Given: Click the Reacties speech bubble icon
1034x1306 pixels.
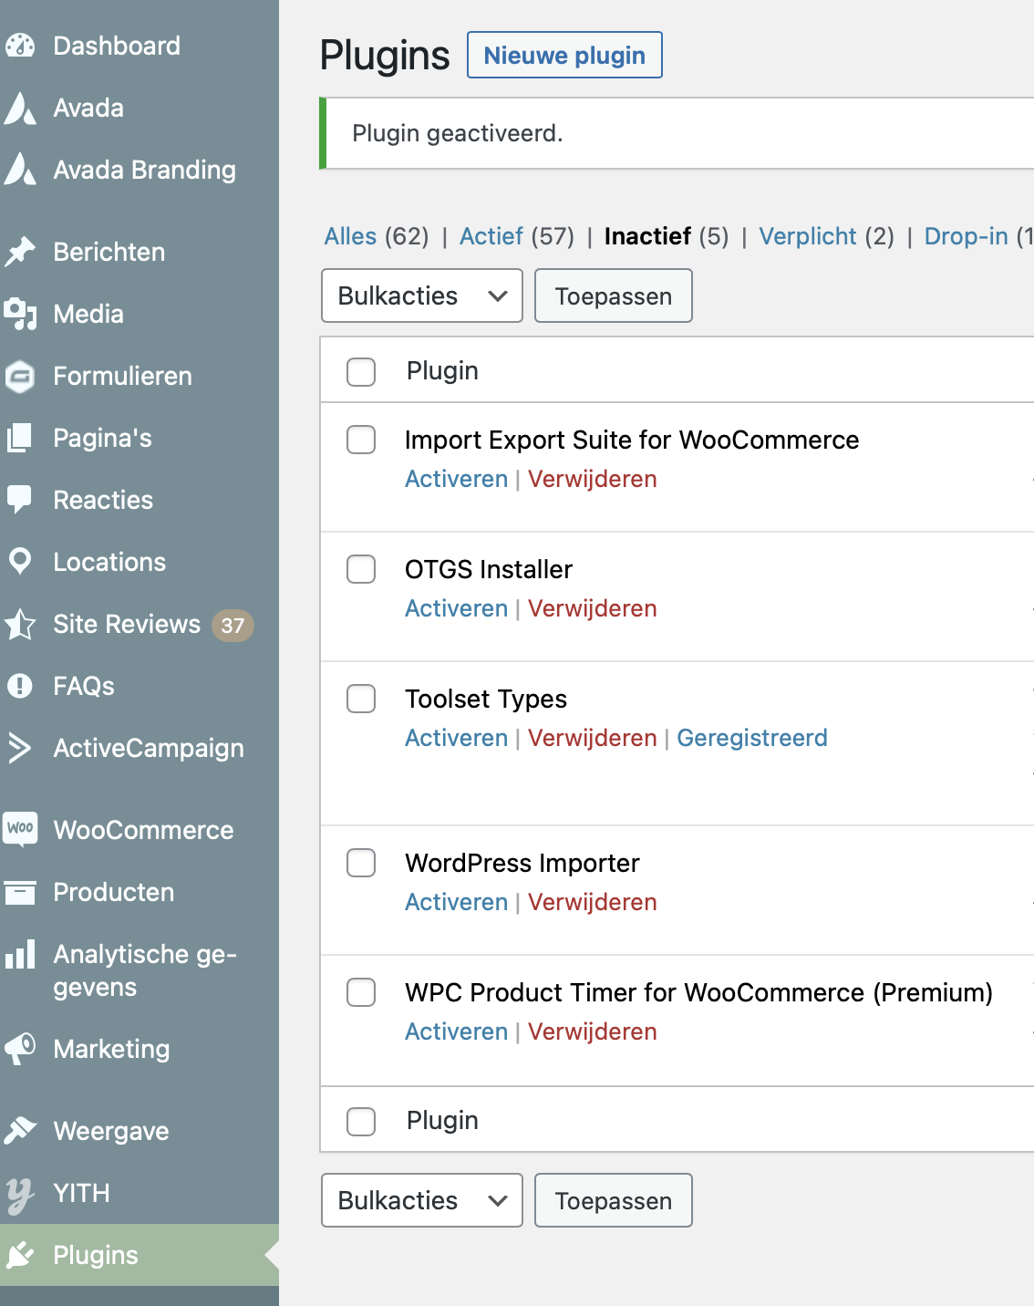Looking at the screenshot, I should pyautogui.click(x=19, y=500).
